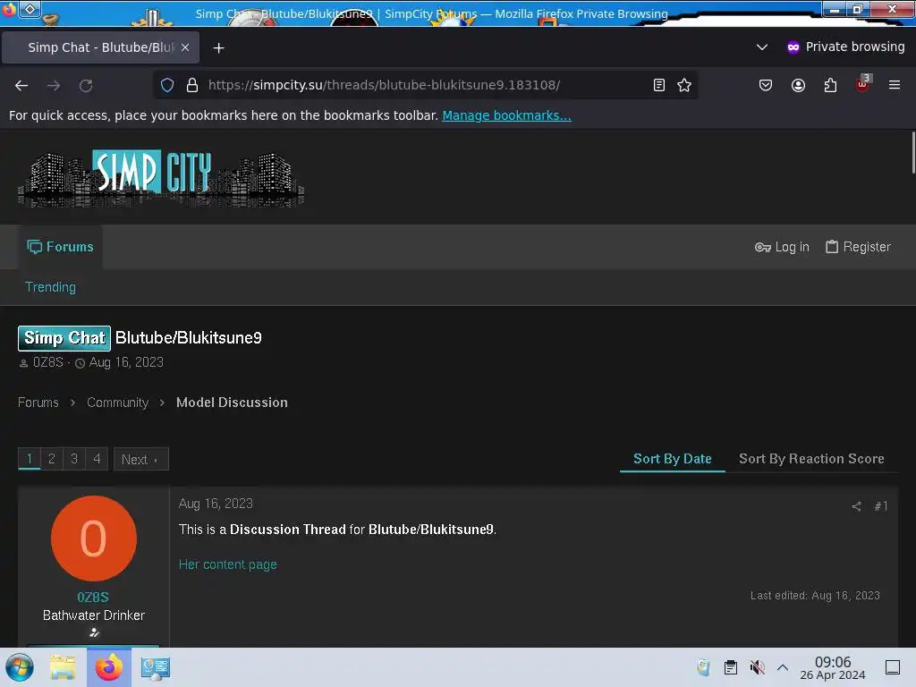
Task: Click the post date Aug 16, 2023
Action: (x=216, y=504)
